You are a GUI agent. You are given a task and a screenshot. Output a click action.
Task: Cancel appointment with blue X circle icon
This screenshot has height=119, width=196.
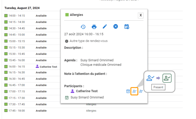(x=116, y=26)
